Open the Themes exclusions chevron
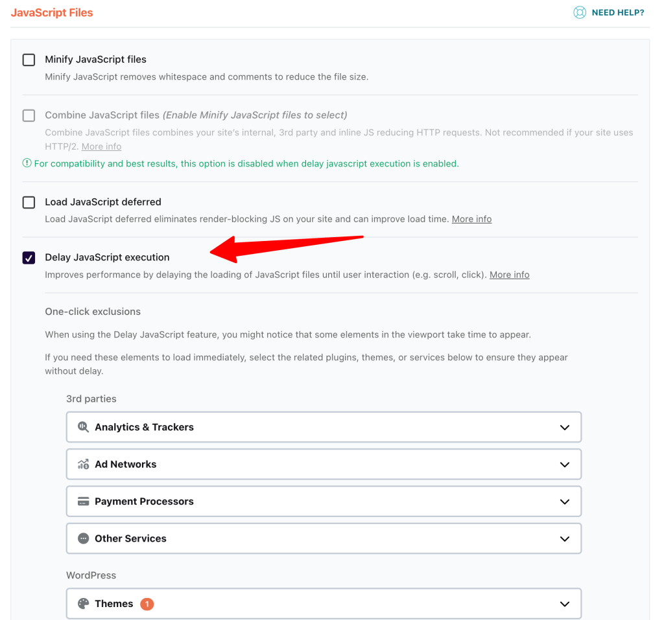664x620 pixels. click(x=565, y=604)
